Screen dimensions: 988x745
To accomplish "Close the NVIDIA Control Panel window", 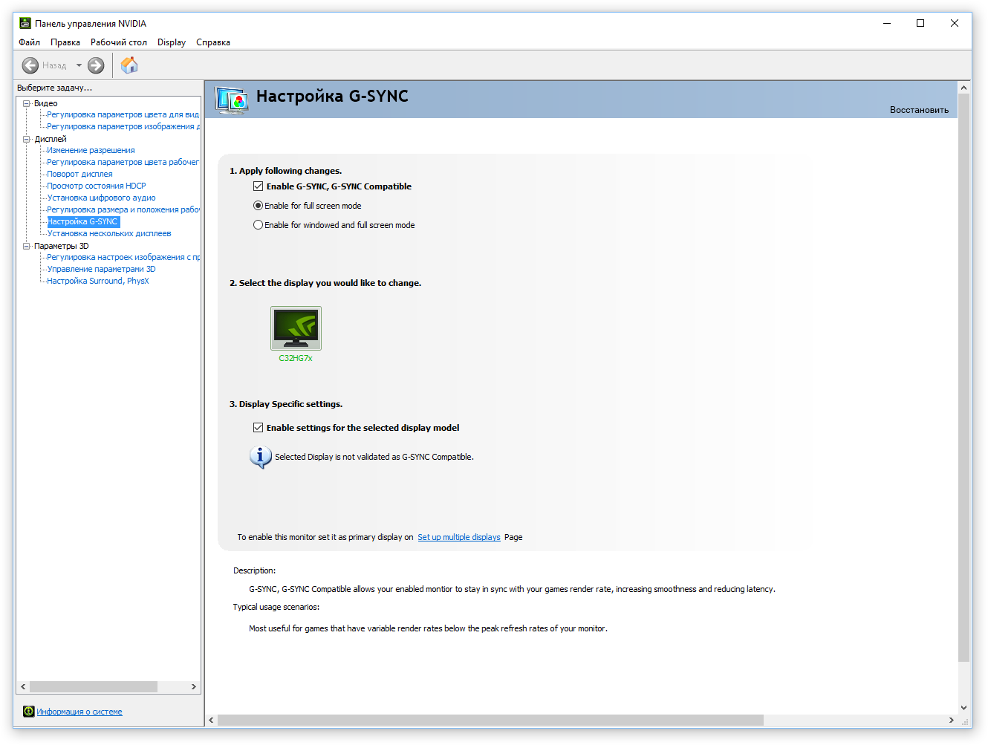I will (955, 23).
